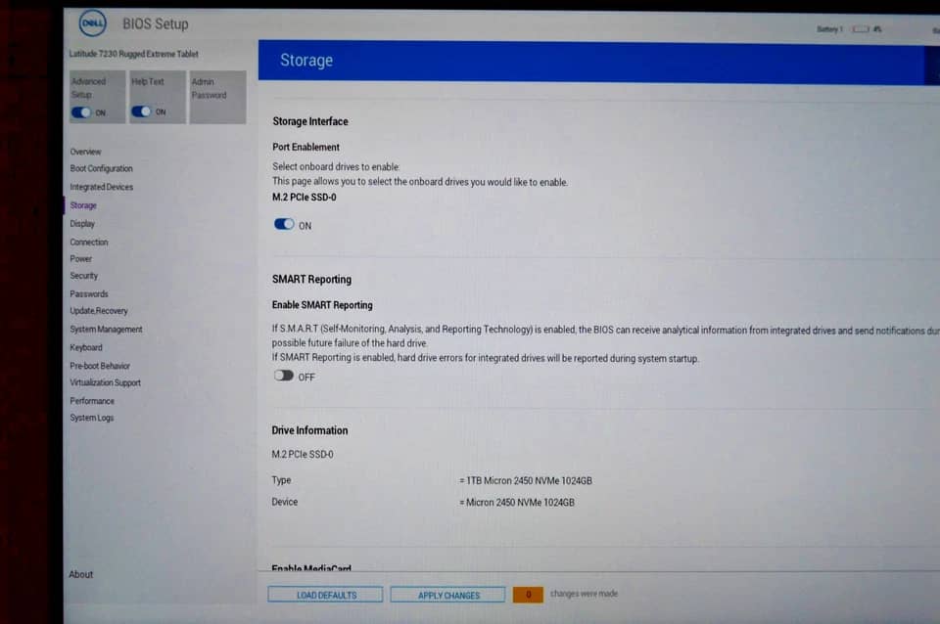Click the BIOS Setup title

[x=156, y=23]
